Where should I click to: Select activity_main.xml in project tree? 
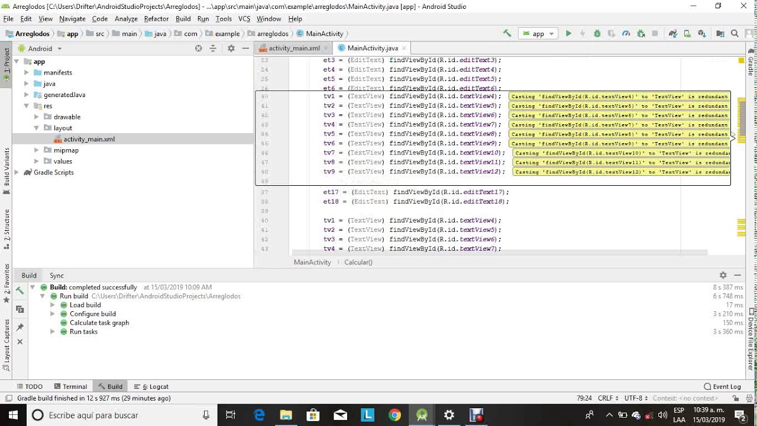pos(89,139)
